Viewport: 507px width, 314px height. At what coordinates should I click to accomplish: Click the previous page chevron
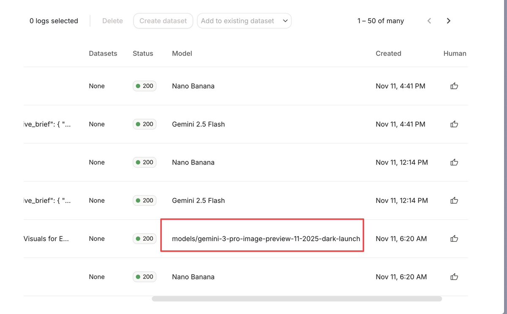point(429,20)
